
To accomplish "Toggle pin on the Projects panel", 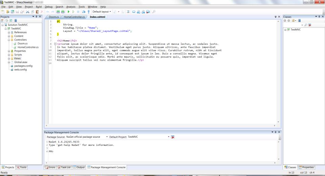I will (37, 17).
